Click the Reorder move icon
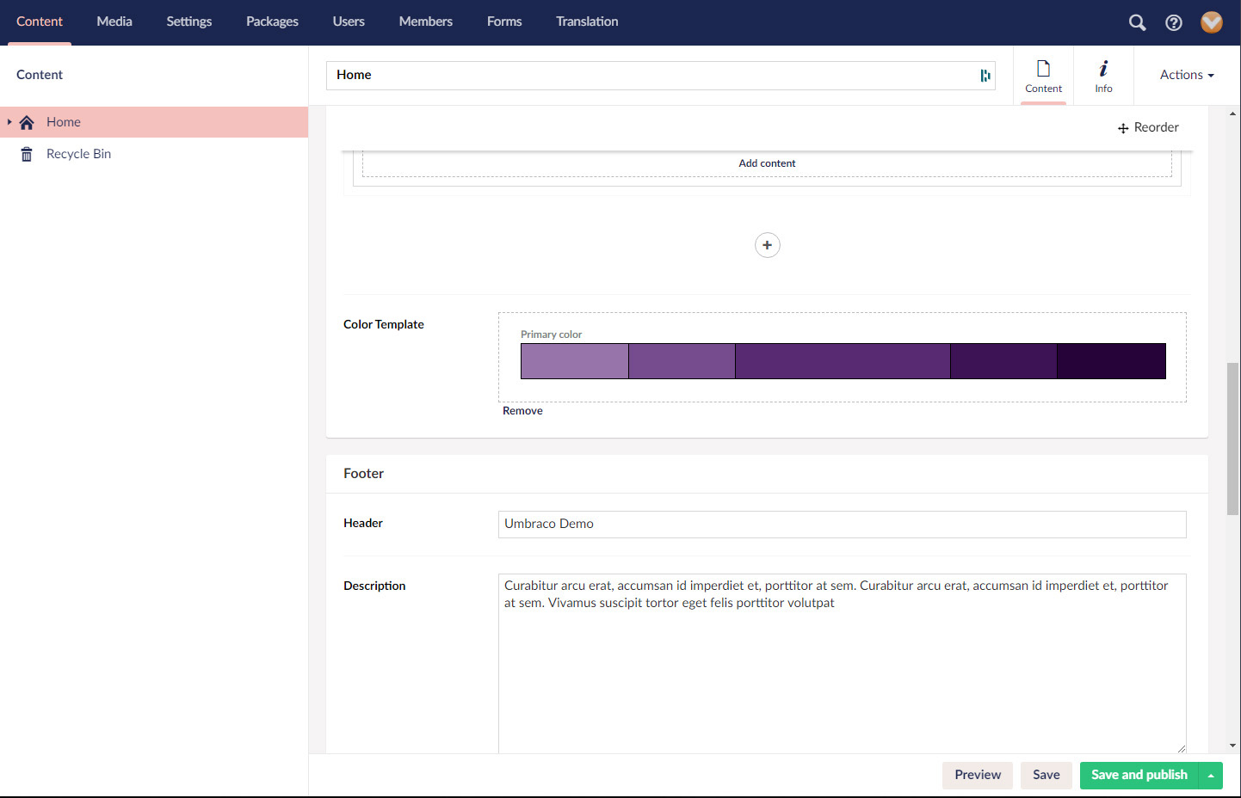Screen dimensions: 1241x798 [1123, 128]
